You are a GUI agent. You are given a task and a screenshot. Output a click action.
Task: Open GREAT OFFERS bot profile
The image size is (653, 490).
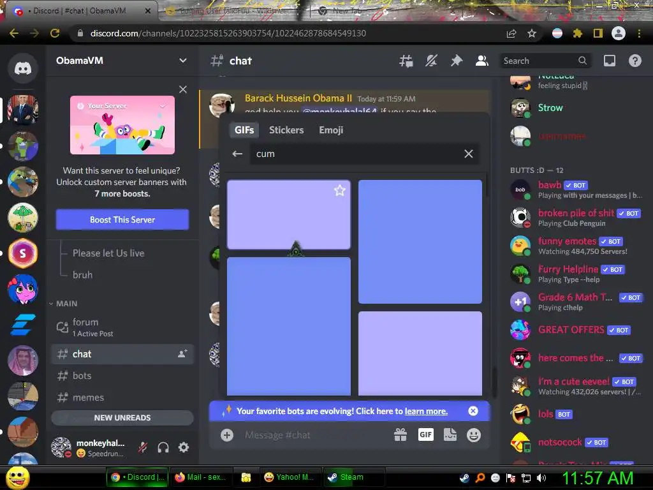pos(576,330)
